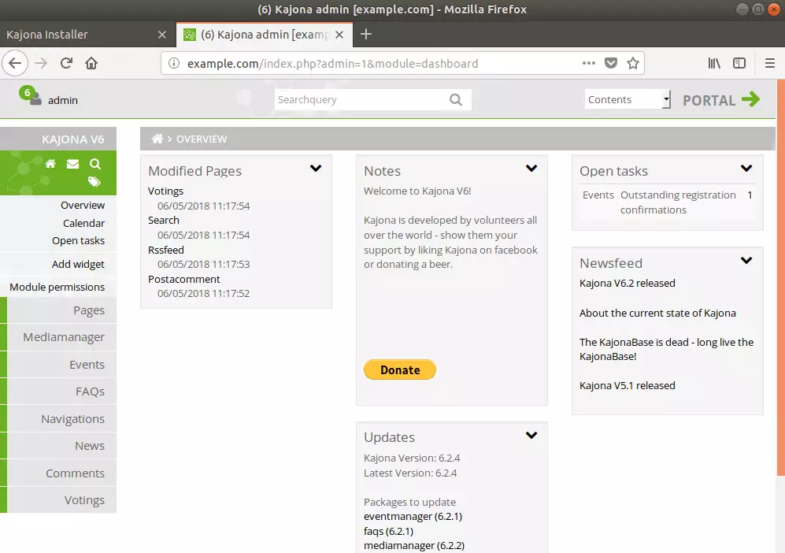Expand Newsfeed widget menu chevron
This screenshot has width=785, height=553.
[746, 261]
